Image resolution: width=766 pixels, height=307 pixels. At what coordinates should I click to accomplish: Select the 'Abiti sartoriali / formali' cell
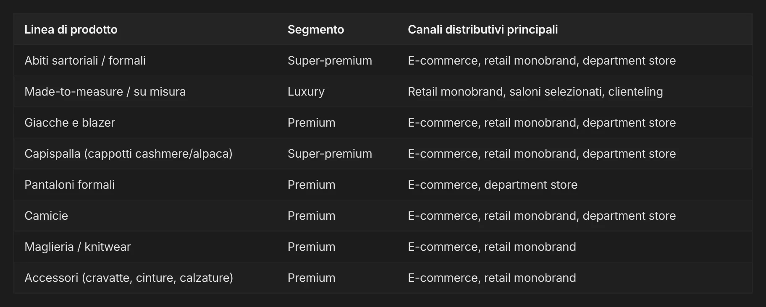point(85,60)
